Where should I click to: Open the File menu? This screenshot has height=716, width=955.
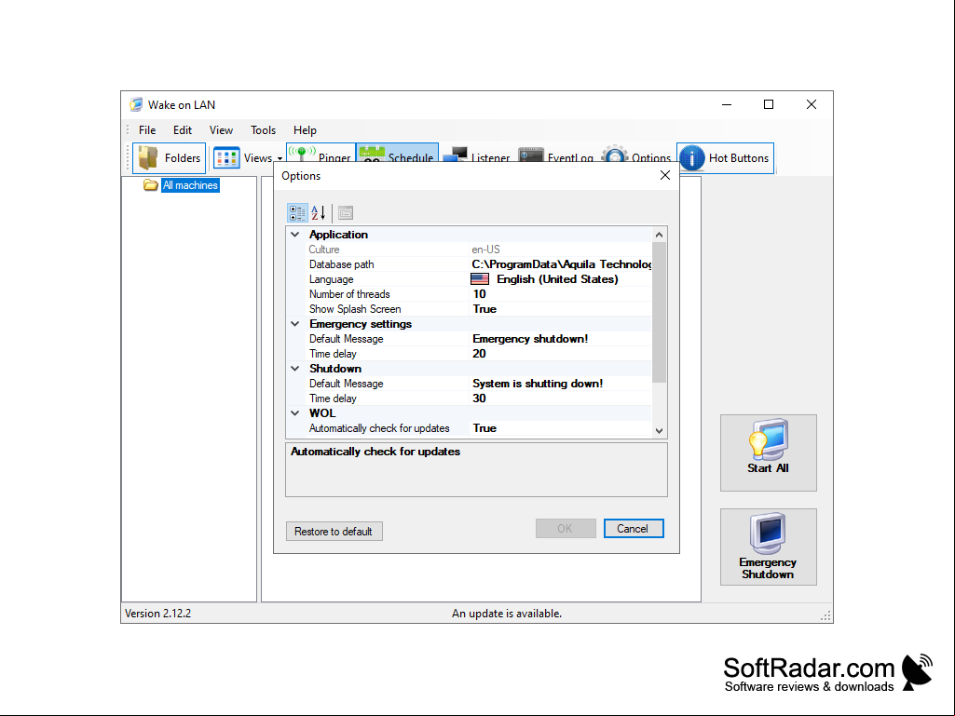[x=147, y=130]
